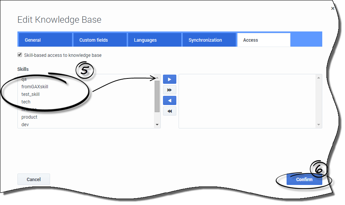Select test_skill in the Skills list
Image resolution: width=345 pixels, height=205 pixels.
pyautogui.click(x=30, y=94)
